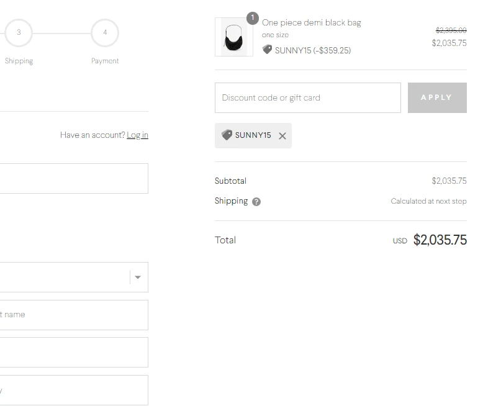Expand the dropdown arrow in the select box
This screenshot has height=406, width=483.
(138, 277)
